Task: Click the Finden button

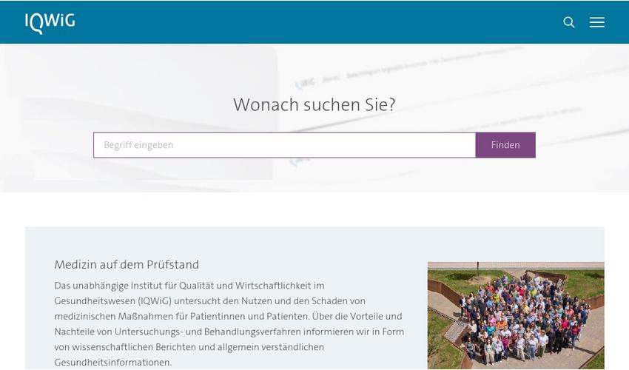Action: click(505, 145)
